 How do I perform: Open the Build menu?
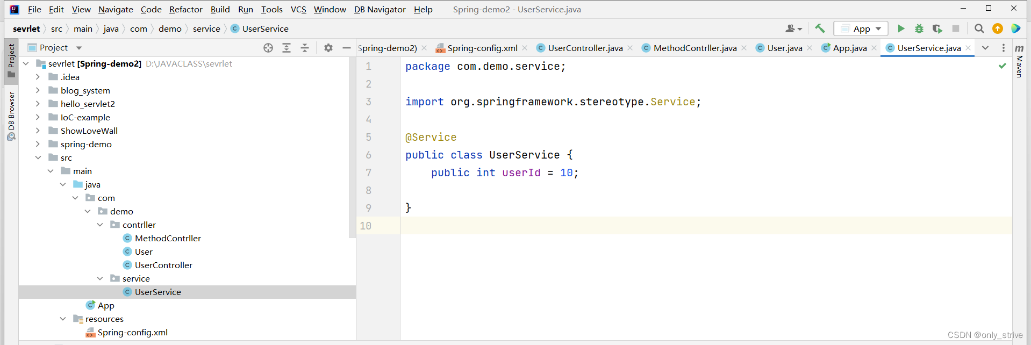pos(220,9)
